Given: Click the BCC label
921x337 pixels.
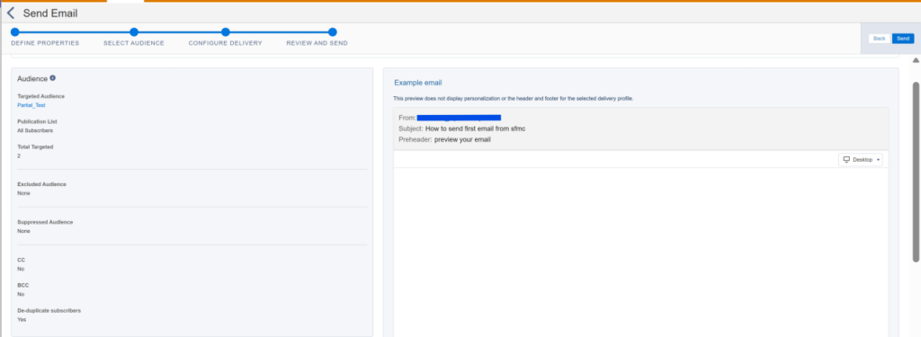Looking at the screenshot, I should coord(22,285).
